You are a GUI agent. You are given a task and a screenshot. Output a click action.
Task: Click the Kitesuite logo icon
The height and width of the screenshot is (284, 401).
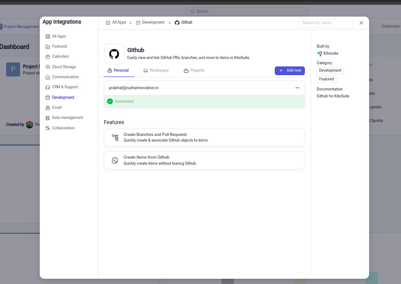tap(319, 53)
